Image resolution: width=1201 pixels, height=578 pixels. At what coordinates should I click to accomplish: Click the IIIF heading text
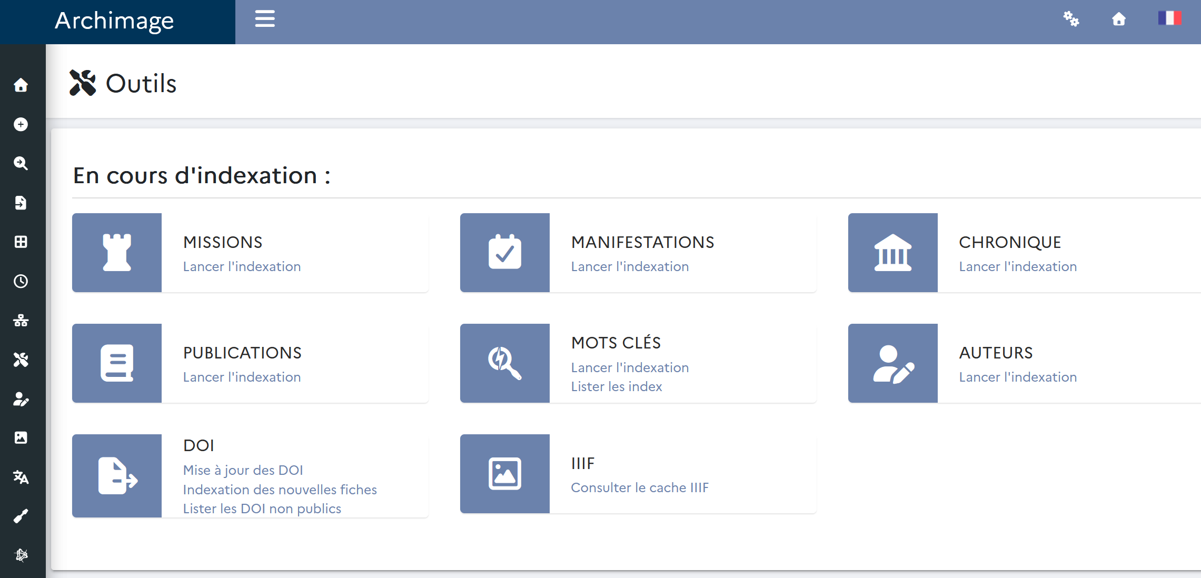click(x=583, y=463)
